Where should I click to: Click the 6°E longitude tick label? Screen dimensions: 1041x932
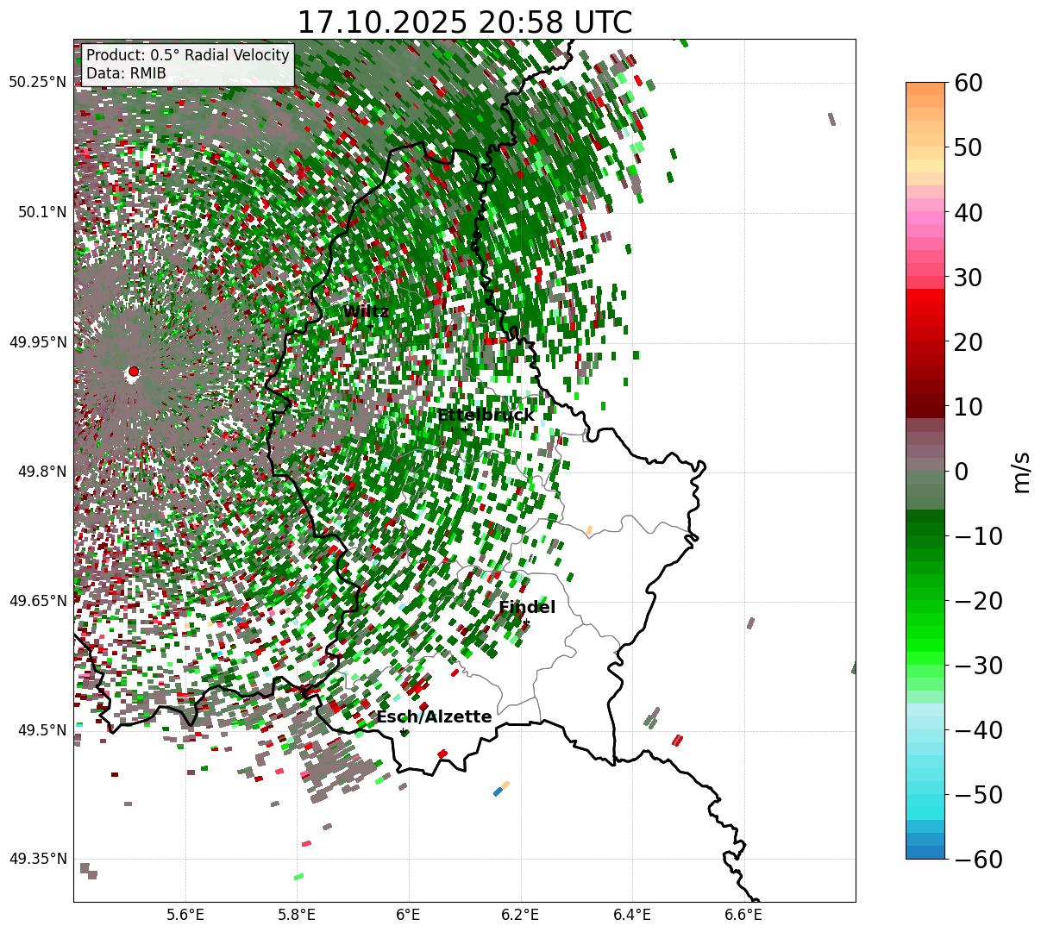tap(408, 915)
